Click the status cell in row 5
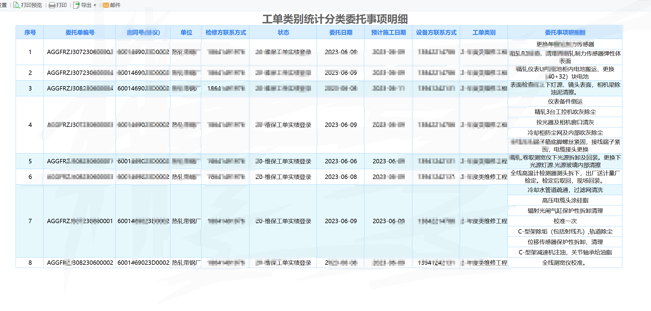This screenshot has height=311, width=651. pos(283,161)
